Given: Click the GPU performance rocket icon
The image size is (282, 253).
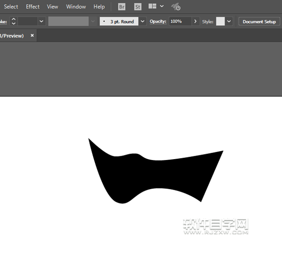Looking at the screenshot, I should click(175, 7).
